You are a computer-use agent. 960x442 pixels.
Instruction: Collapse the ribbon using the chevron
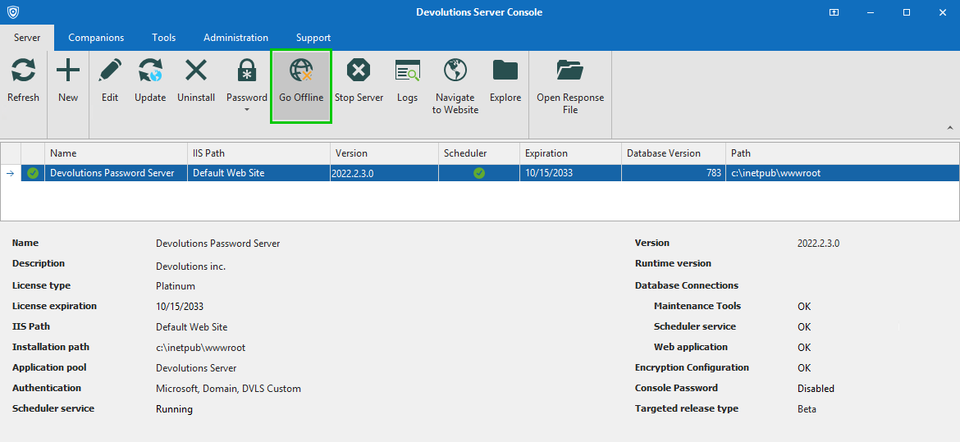(950, 128)
